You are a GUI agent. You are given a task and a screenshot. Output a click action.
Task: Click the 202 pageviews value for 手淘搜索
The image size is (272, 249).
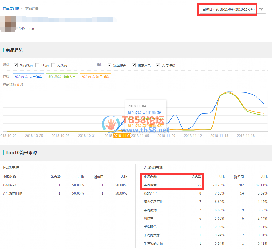pos(241,185)
